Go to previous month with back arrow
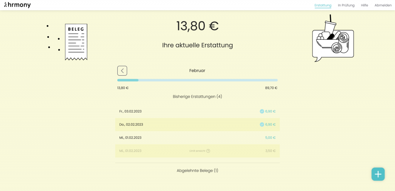395x191 pixels. point(122,71)
